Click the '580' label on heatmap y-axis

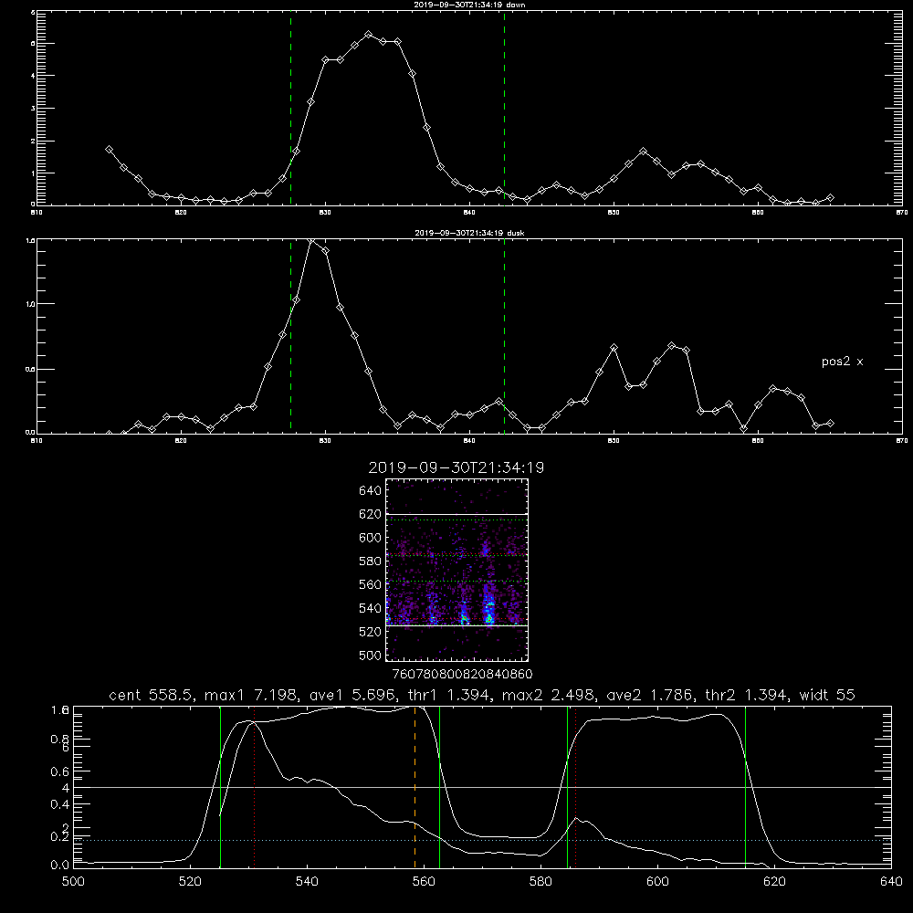point(371,561)
